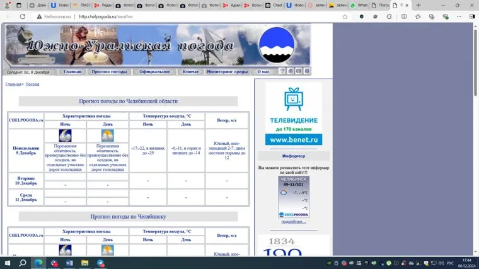Click the question mark help icon

click(282, 71)
